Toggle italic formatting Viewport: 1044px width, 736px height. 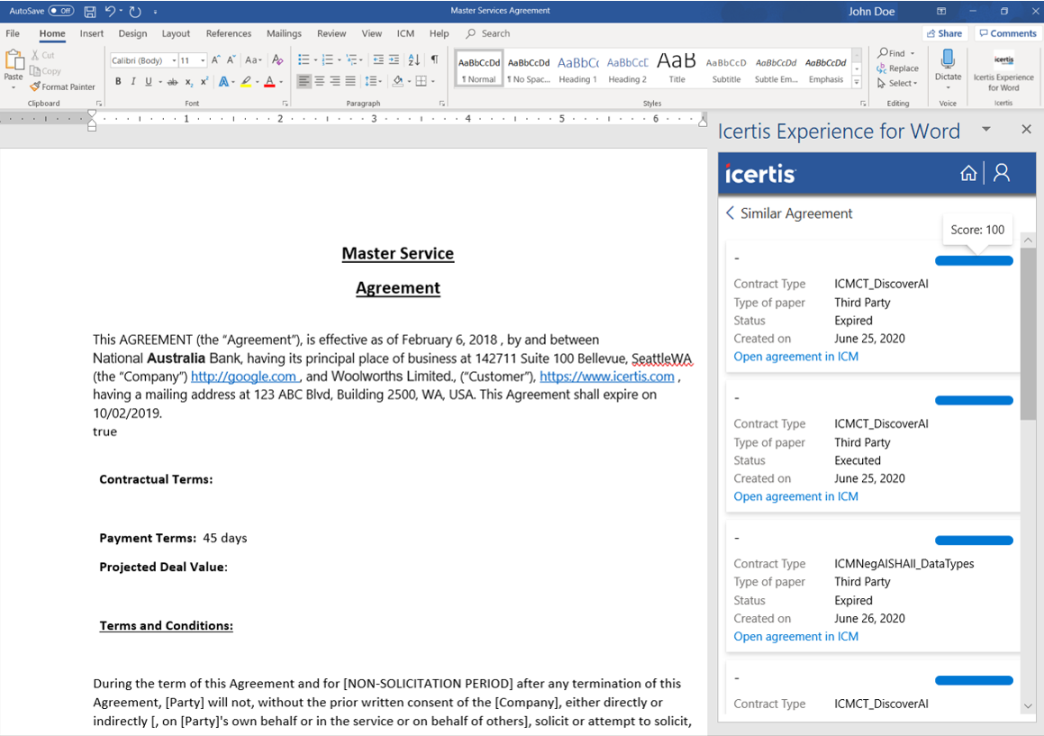click(133, 81)
